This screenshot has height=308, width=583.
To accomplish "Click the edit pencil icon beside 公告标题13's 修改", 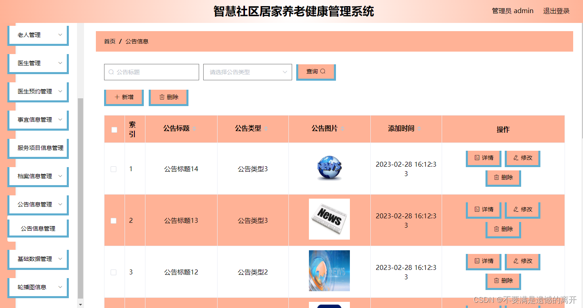I will click(517, 209).
